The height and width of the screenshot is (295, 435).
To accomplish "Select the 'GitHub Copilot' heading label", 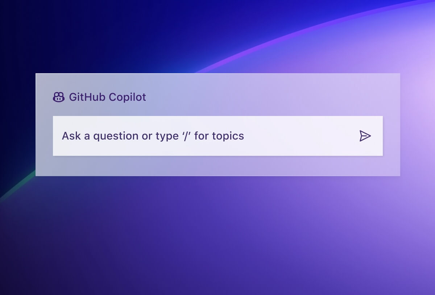I will [x=108, y=97].
